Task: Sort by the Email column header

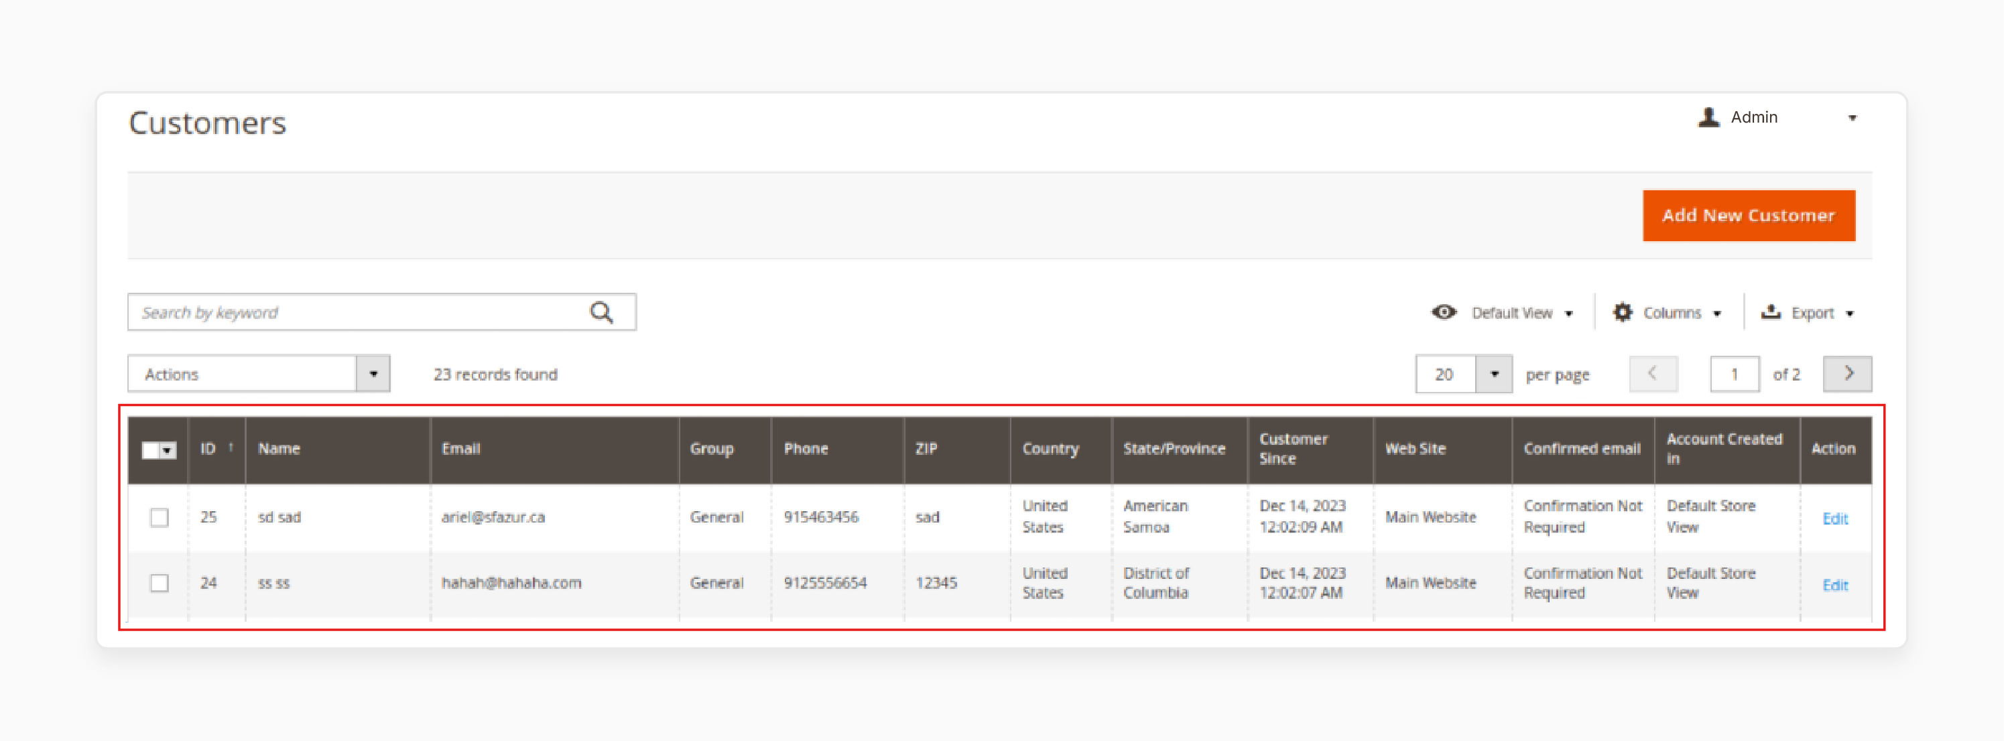Action: tap(554, 449)
